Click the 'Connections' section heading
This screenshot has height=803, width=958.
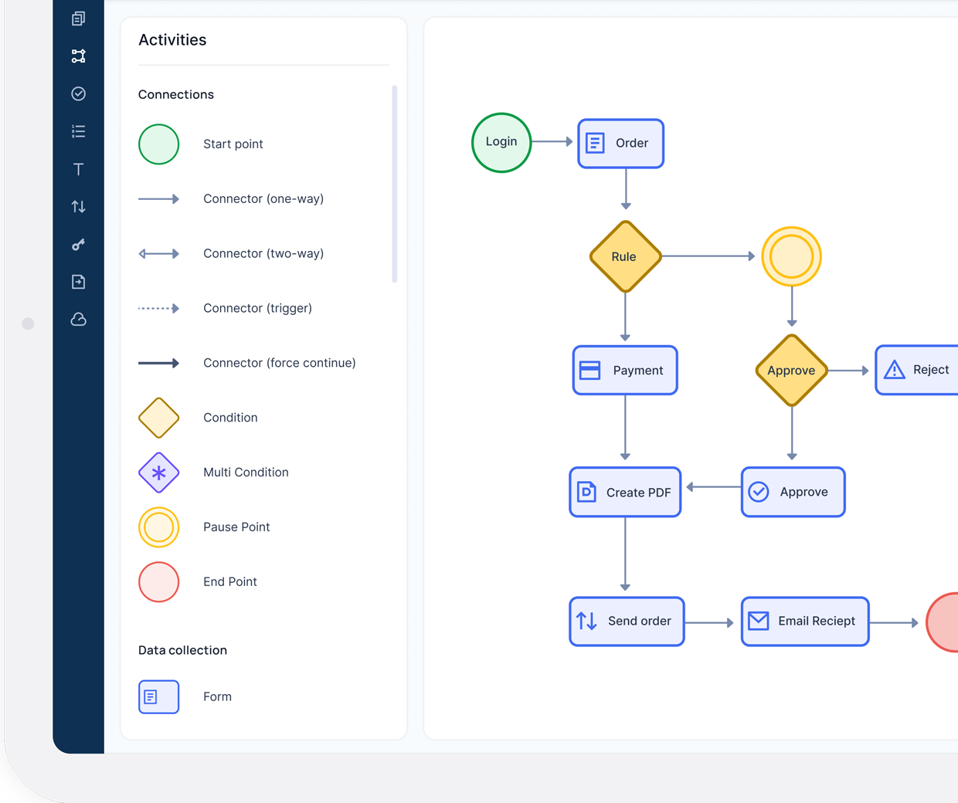point(176,94)
